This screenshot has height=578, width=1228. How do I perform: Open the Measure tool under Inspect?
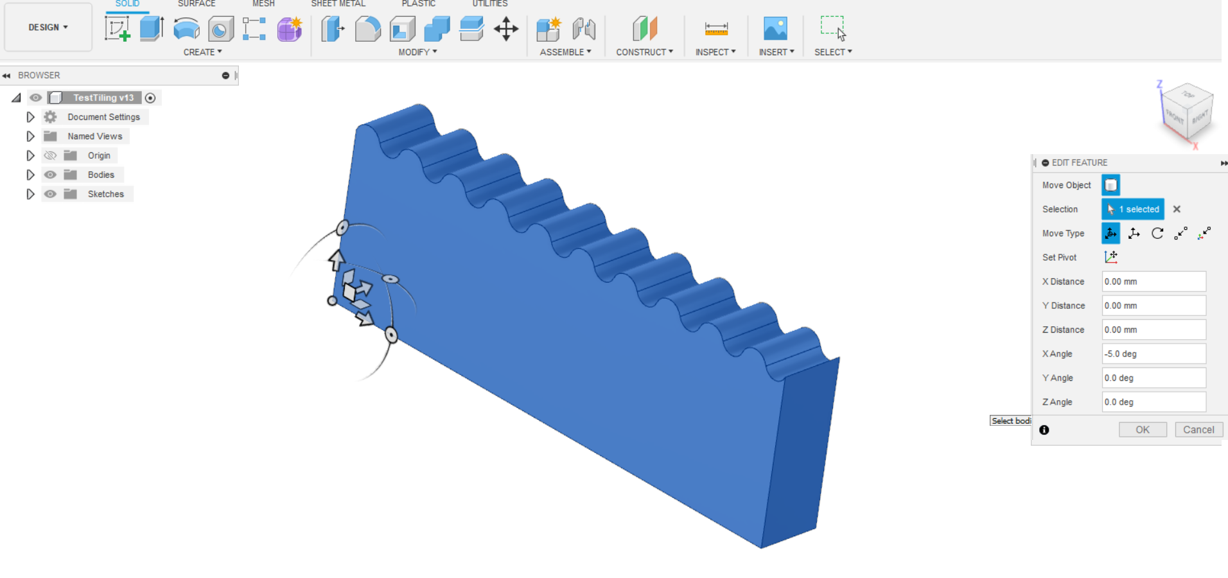pyautogui.click(x=715, y=29)
